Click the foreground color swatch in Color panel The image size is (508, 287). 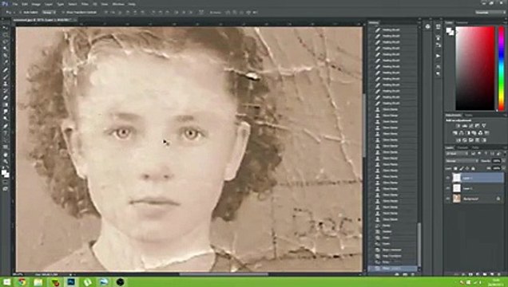(449, 30)
